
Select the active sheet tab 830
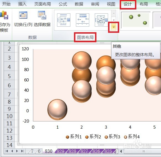coord(48,151)
